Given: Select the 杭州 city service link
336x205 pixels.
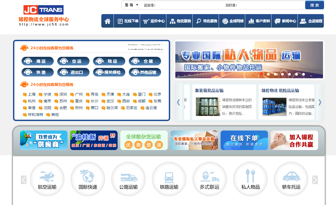Looking at the screenshot, I should [30, 101].
